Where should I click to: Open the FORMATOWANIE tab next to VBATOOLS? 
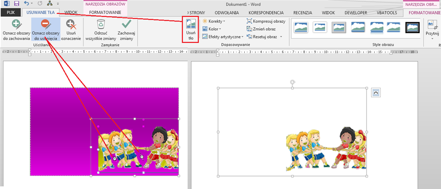coord(424,12)
